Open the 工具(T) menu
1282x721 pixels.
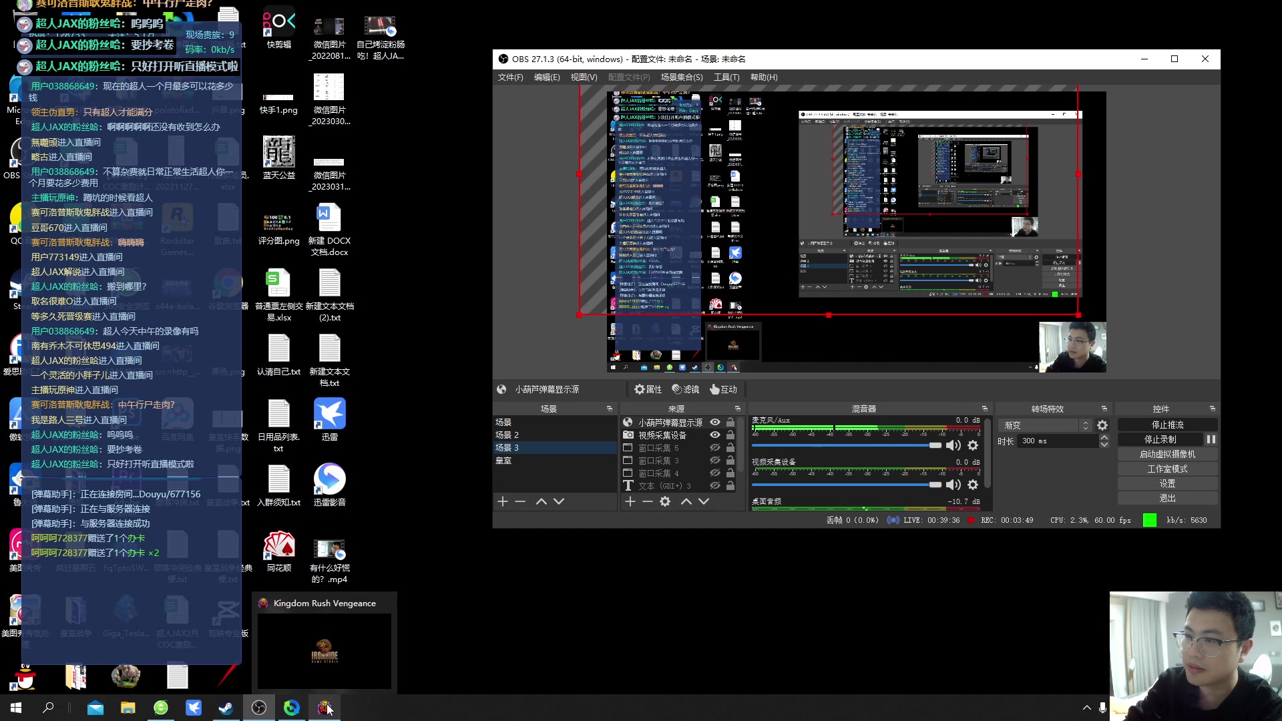click(x=726, y=77)
